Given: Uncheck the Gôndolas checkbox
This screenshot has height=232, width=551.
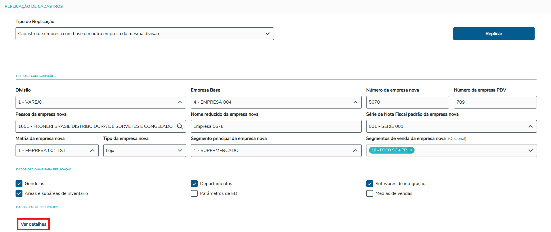Looking at the screenshot, I should click(19, 184).
